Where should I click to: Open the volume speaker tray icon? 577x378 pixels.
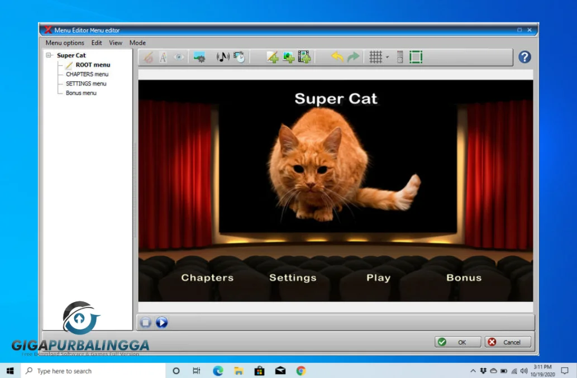coord(524,371)
